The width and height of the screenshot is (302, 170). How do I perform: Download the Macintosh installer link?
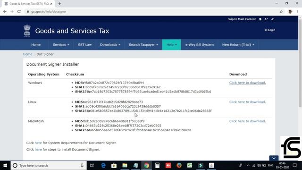pyautogui.click(x=247, y=121)
